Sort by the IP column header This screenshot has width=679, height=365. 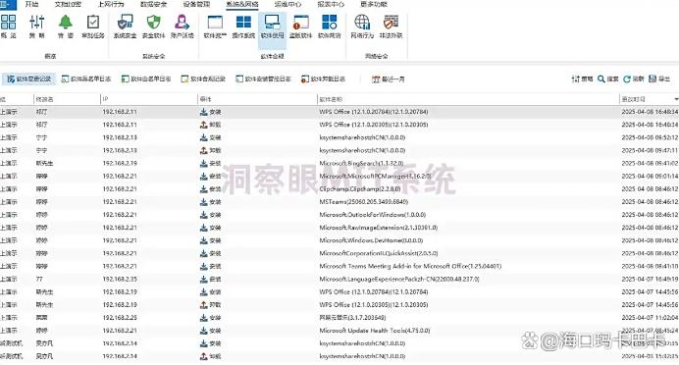(148, 99)
